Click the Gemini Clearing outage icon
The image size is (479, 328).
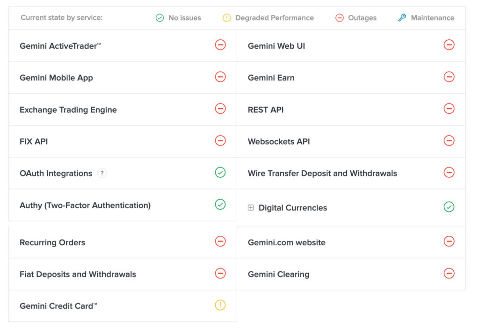click(449, 273)
